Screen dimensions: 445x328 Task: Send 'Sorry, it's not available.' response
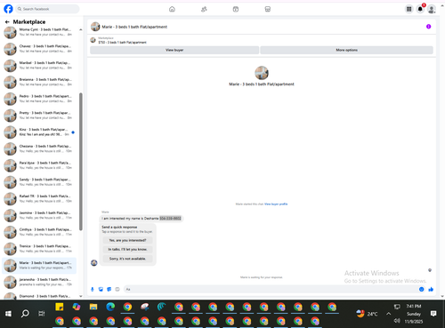(127, 259)
